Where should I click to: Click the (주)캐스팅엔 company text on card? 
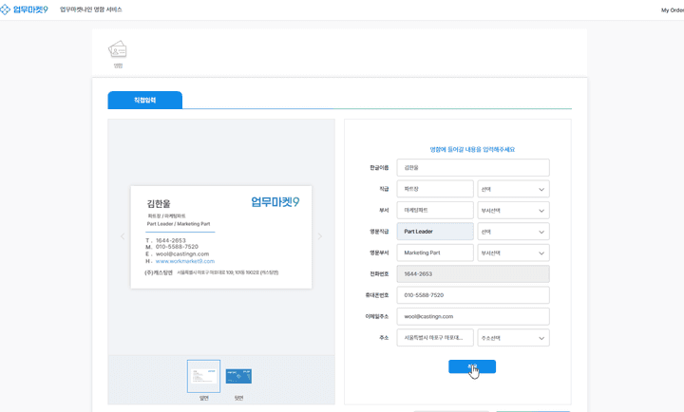point(159,272)
